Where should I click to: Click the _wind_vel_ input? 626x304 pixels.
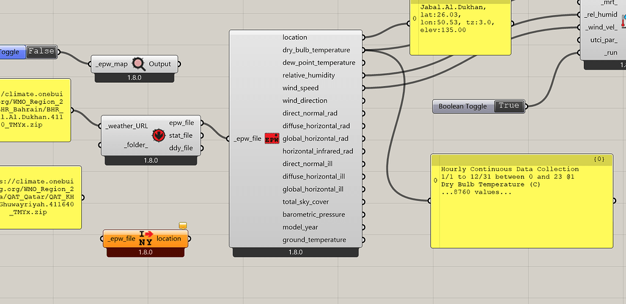pos(600,27)
